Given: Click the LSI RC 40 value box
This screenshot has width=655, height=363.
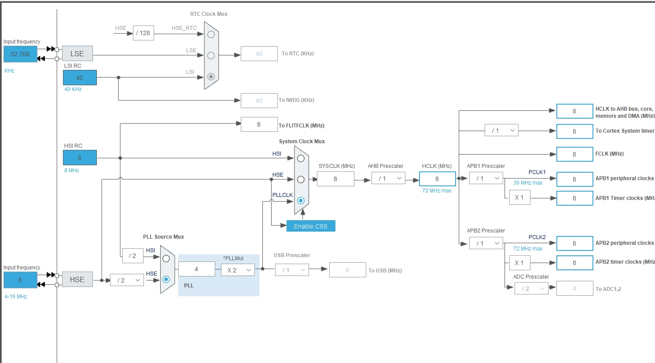Looking at the screenshot, I should click(x=80, y=78).
